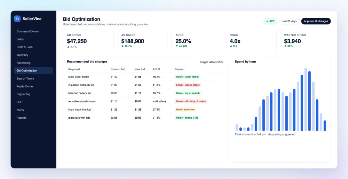Viewport: 348px width, 179px height.
Task: Select the AD SALES $188,900 card
Action: click(142, 41)
